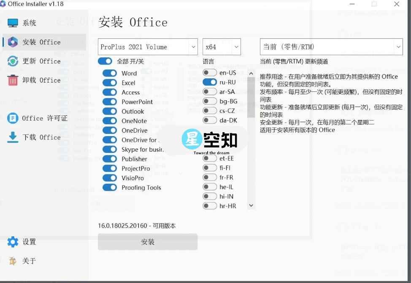
Task: Open the Office 许可证 page
Action: (13, 118)
